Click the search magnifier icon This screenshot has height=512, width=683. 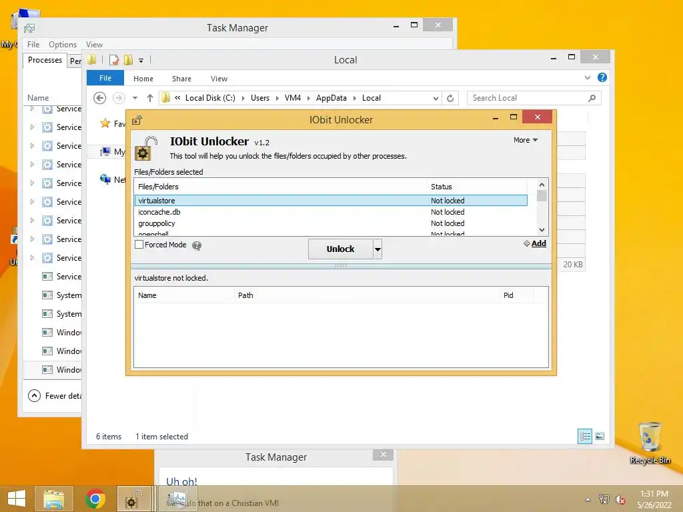click(592, 98)
